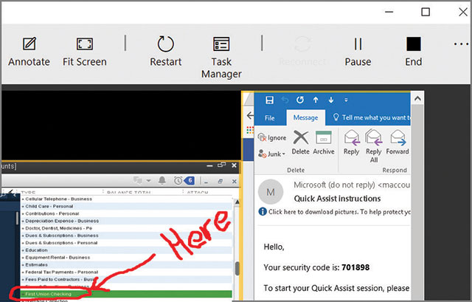Click Reply in the Respond group
This screenshot has height=302, width=472.
pos(351,141)
